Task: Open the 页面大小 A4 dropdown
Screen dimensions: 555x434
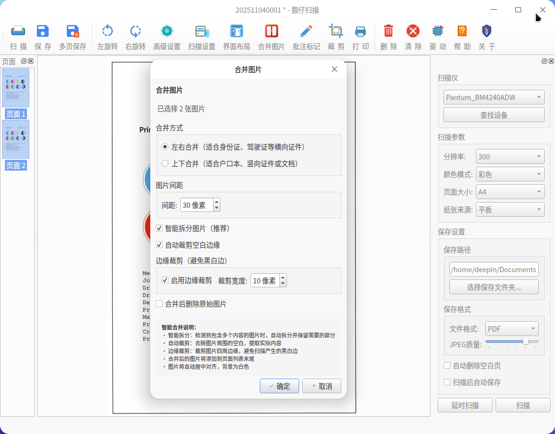Action: click(x=510, y=192)
